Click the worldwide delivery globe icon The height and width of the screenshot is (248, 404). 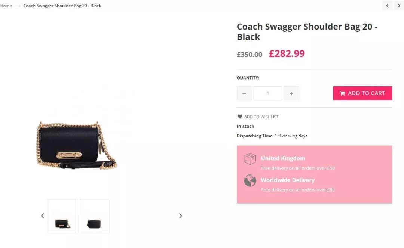coord(250,180)
